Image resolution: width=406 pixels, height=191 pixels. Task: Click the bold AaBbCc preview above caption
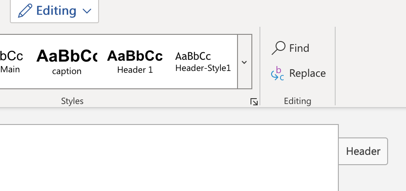(66, 56)
